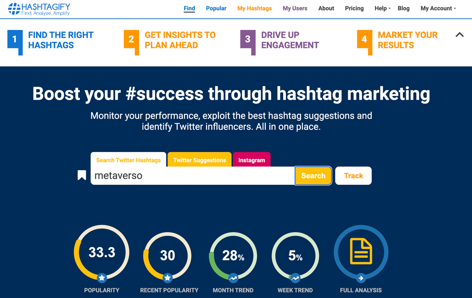The image size is (472, 298).
Task: Click inside the metaverso search field
Action: point(177,176)
